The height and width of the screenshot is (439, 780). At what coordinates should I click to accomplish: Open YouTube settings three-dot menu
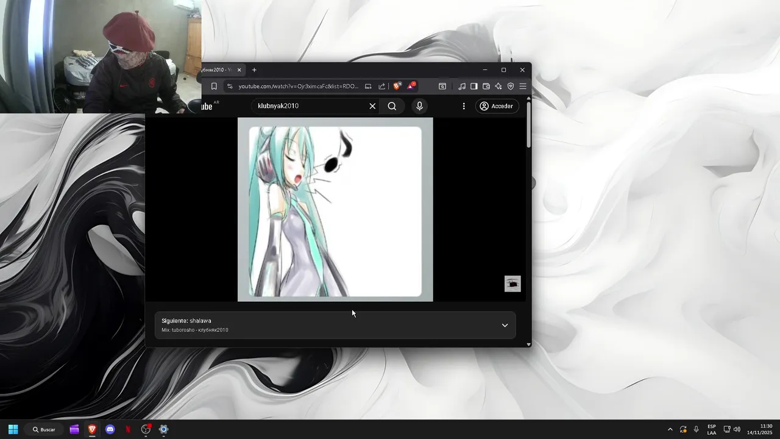[x=464, y=106]
